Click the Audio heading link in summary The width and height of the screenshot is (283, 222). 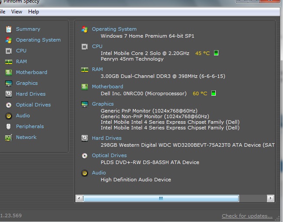click(x=99, y=173)
